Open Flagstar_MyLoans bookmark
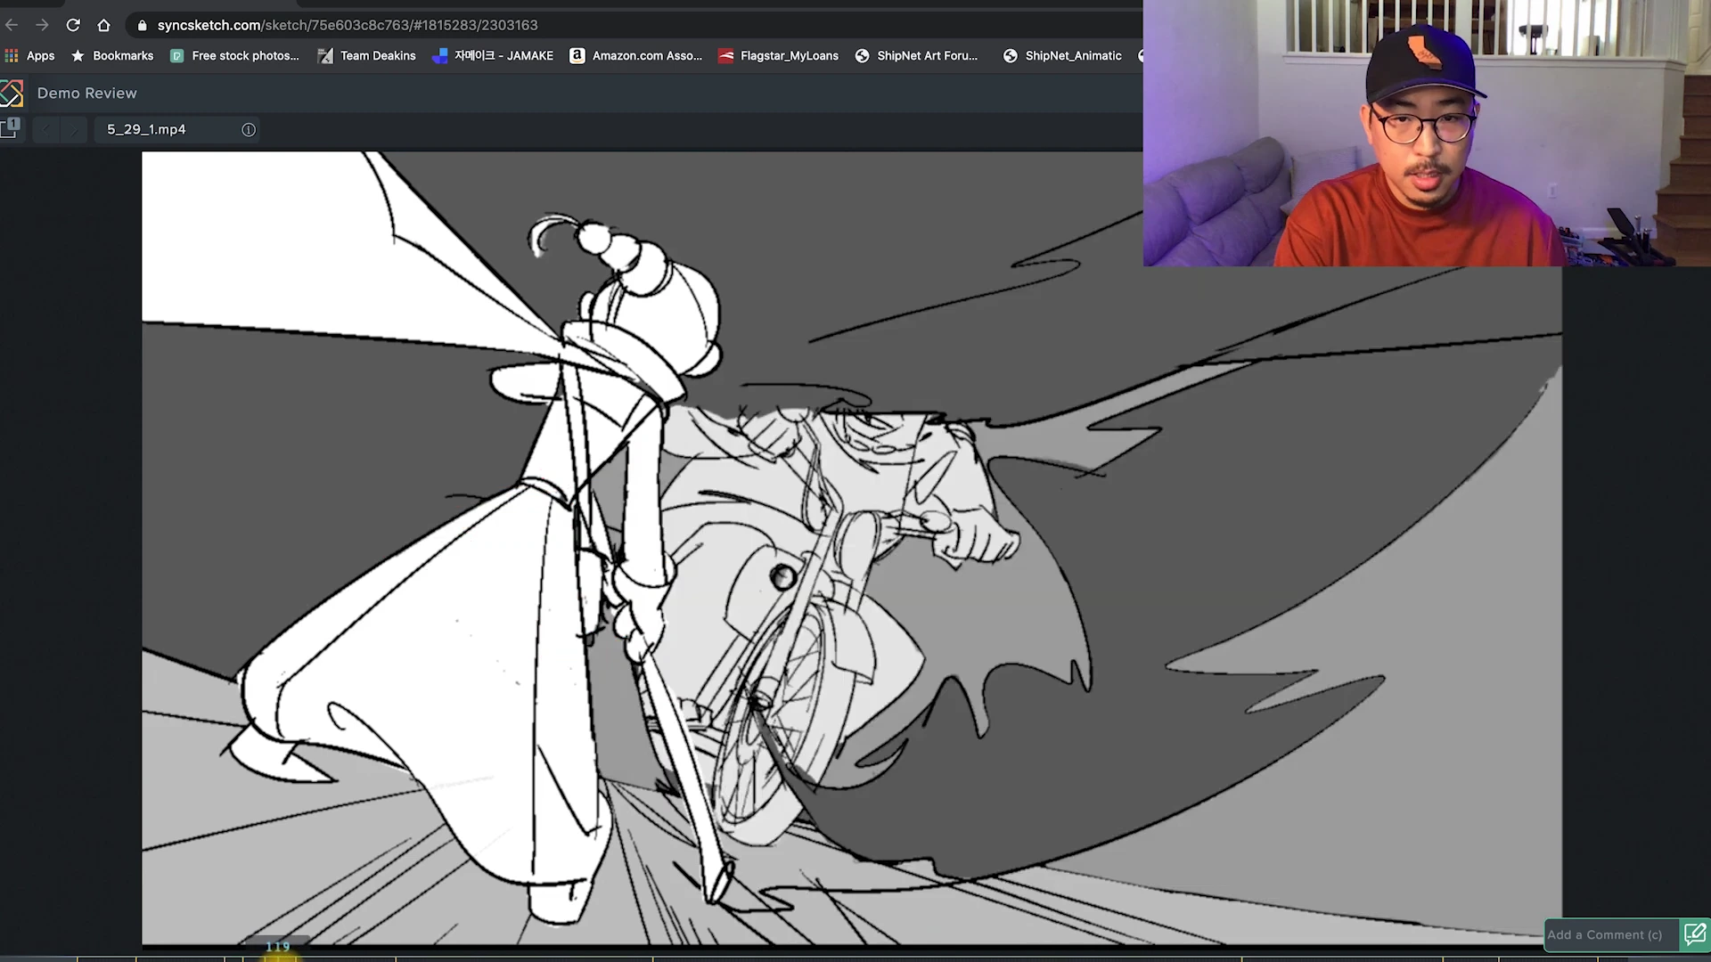 [x=778, y=55]
